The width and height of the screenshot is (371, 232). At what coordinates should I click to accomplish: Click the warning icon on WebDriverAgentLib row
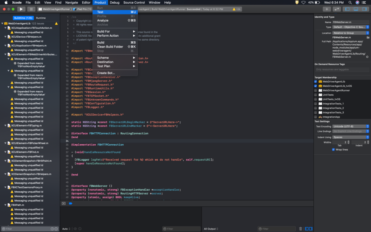tap(56, 24)
